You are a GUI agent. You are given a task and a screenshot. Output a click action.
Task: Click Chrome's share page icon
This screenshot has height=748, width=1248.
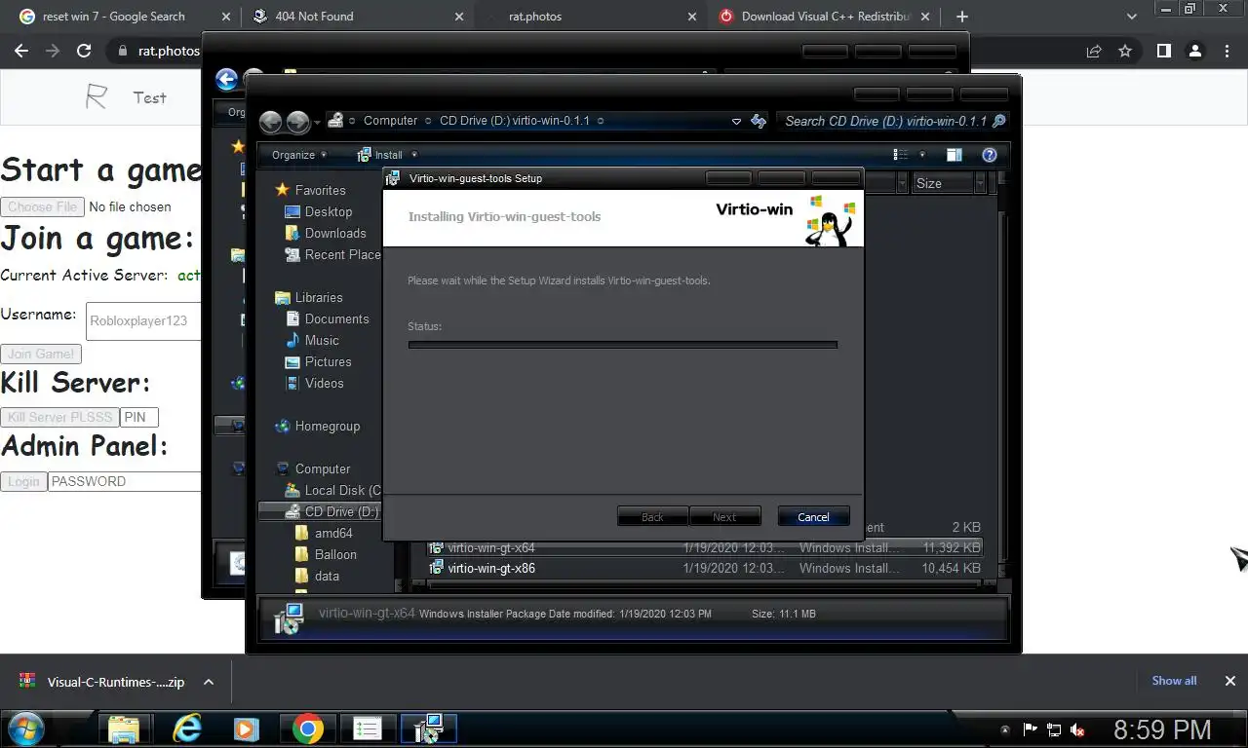1094,51
